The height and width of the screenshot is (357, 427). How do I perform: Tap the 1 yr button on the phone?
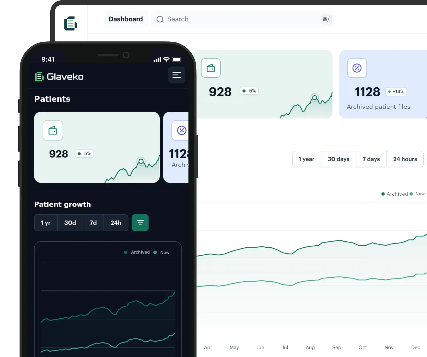pos(46,223)
